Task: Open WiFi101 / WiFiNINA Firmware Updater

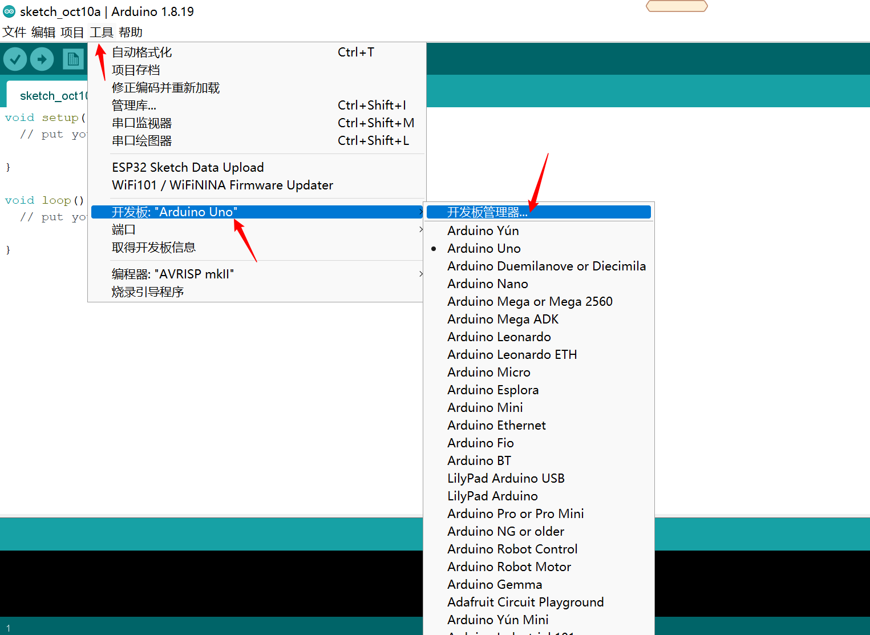Action: pyautogui.click(x=257, y=185)
